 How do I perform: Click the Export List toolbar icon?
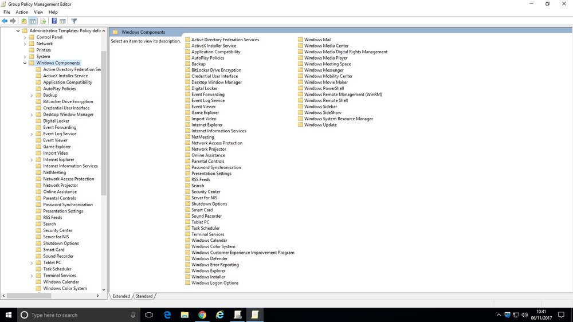(43, 21)
